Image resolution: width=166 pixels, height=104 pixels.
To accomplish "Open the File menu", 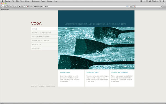I will click(13, 1).
